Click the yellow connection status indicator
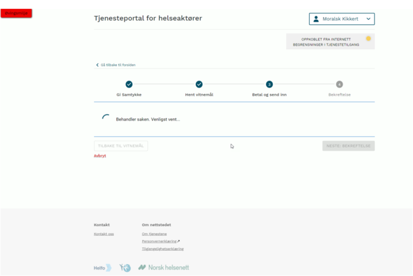Screen dimensions: 413x276 pyautogui.click(x=368, y=39)
